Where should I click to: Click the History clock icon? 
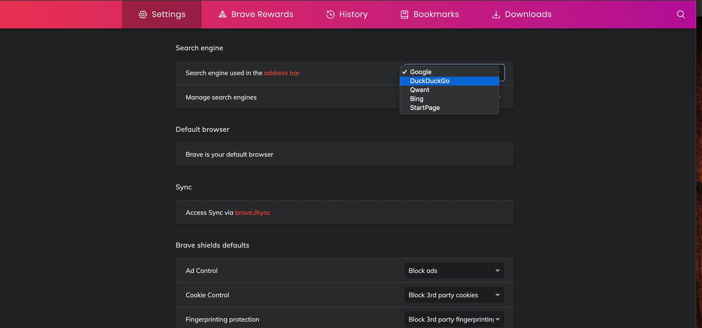pyautogui.click(x=330, y=14)
